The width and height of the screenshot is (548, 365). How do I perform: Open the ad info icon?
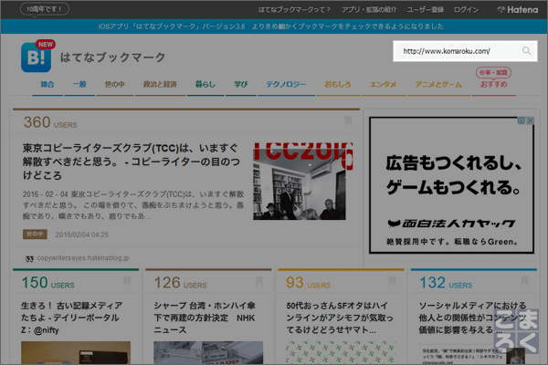click(522, 120)
